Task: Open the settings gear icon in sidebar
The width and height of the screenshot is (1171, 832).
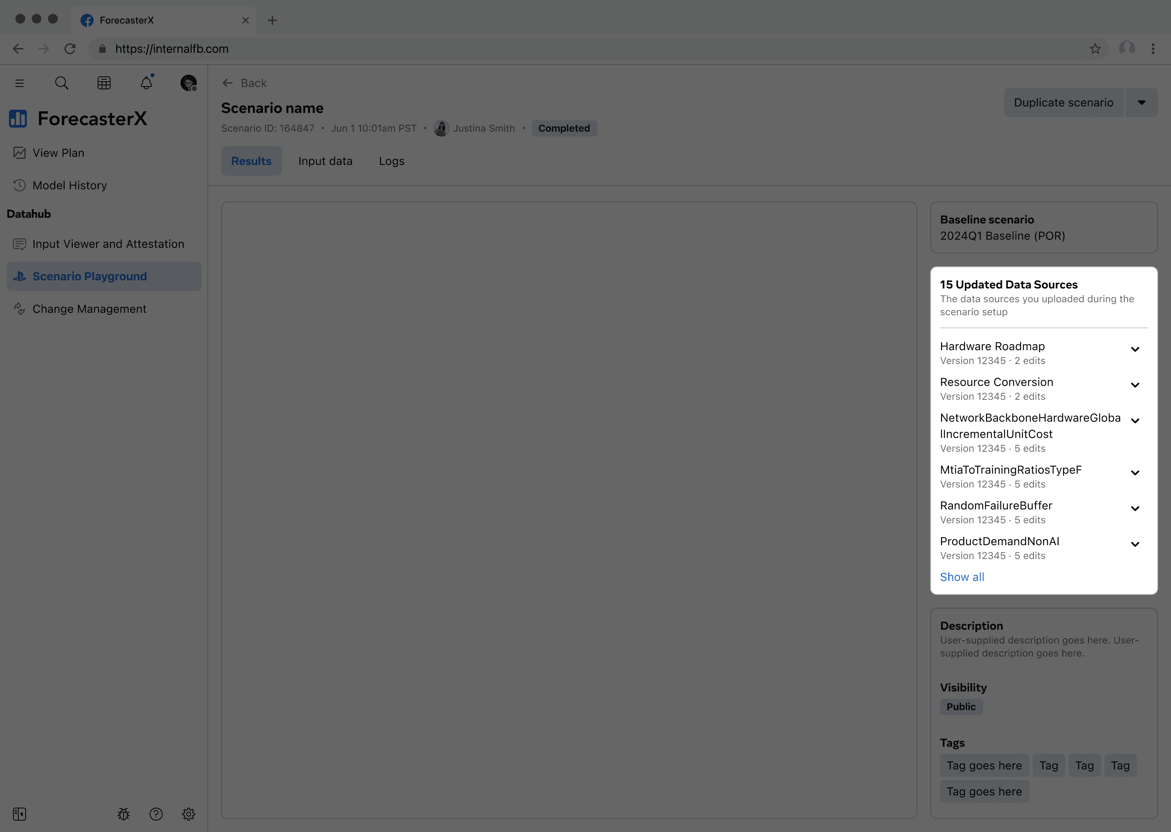Action: (x=189, y=814)
